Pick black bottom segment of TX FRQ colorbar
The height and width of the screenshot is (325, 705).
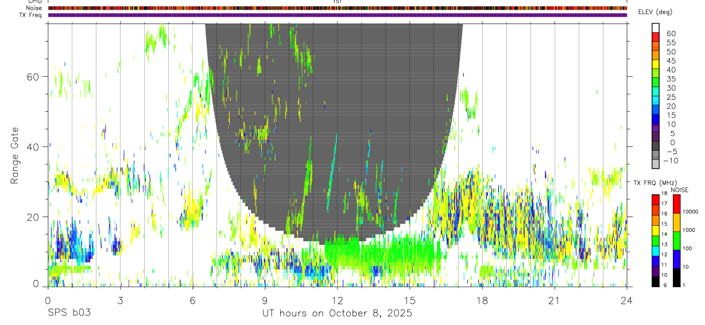pos(656,282)
